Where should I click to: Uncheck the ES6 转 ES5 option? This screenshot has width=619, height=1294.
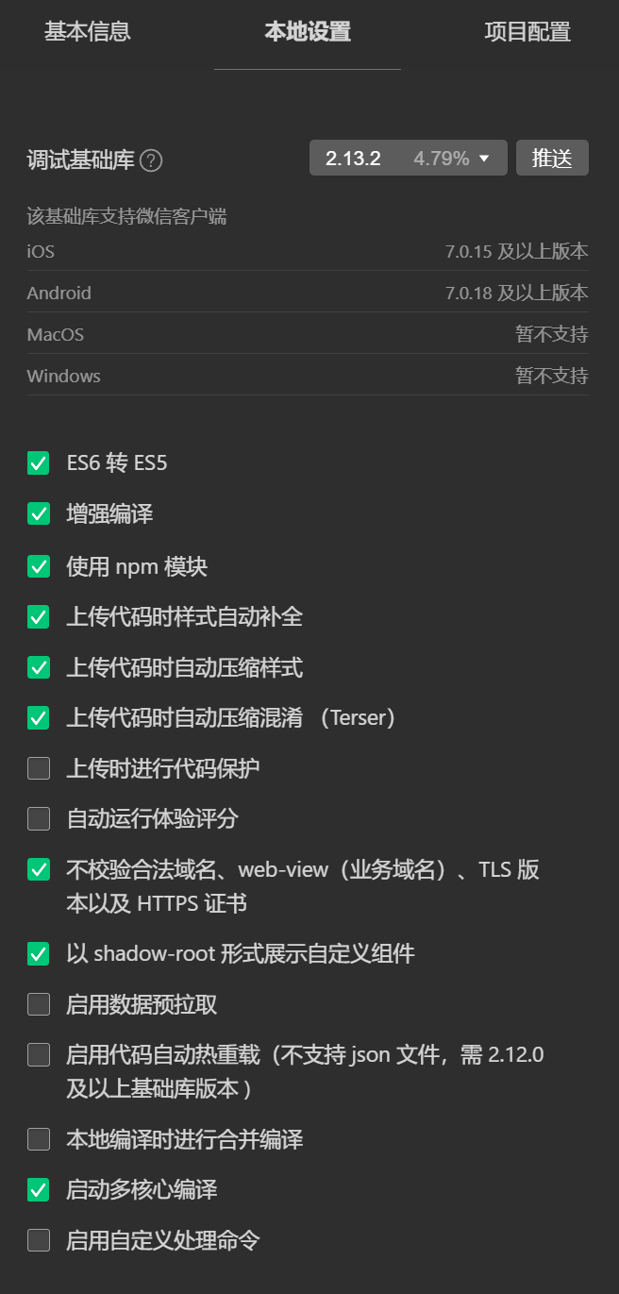[38, 463]
